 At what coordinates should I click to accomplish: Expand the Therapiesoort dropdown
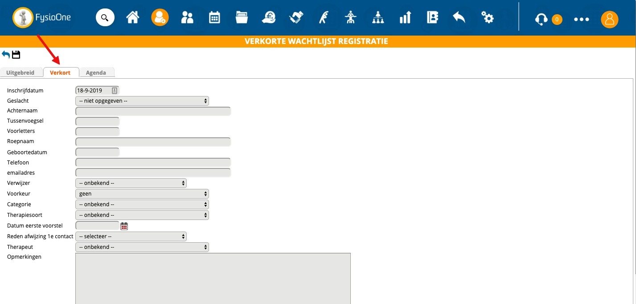point(142,215)
